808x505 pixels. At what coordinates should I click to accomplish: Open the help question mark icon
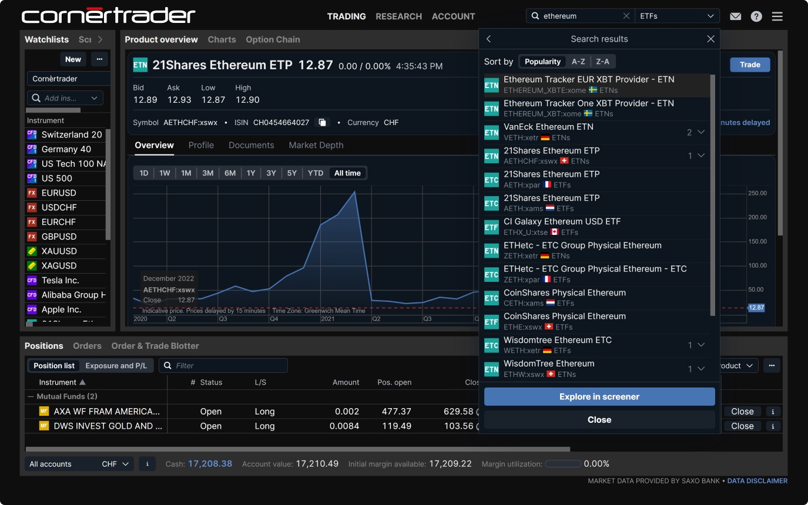pos(756,16)
